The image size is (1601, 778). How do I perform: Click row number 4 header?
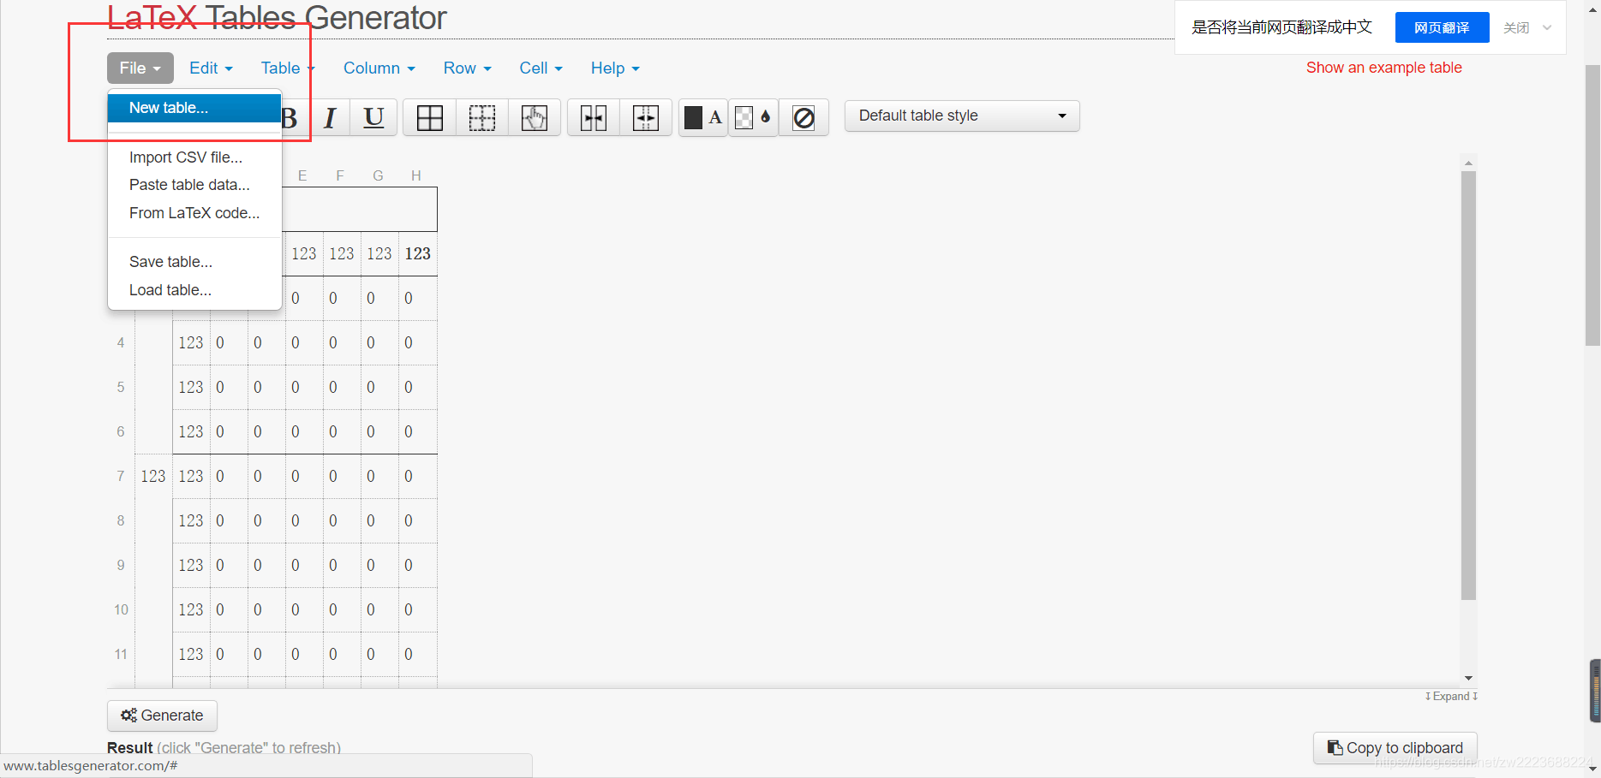(121, 342)
